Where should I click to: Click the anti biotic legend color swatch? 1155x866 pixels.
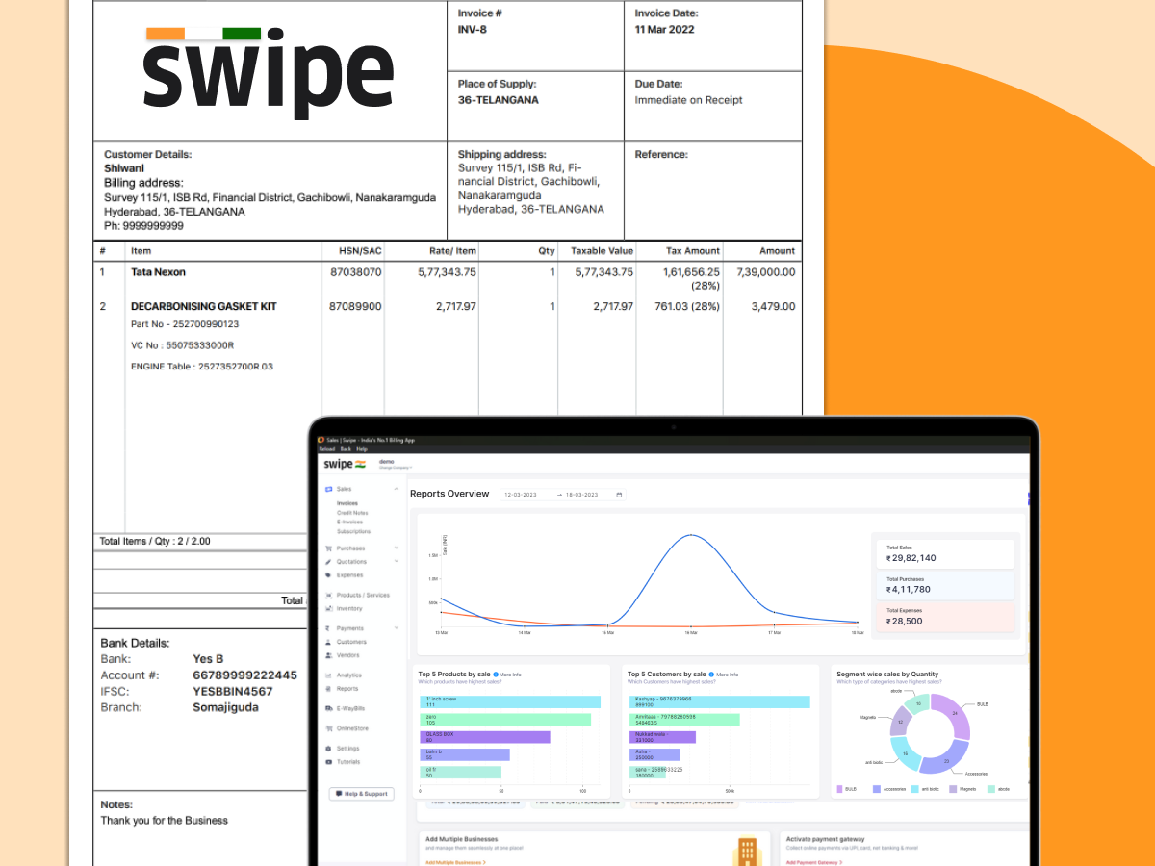pos(915,789)
